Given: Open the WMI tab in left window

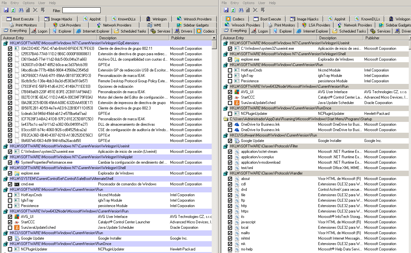Looking at the screenshot, I should tap(155, 25).
